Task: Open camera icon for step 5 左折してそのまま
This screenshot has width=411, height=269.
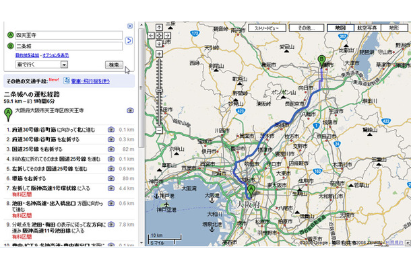Action: (111, 169)
